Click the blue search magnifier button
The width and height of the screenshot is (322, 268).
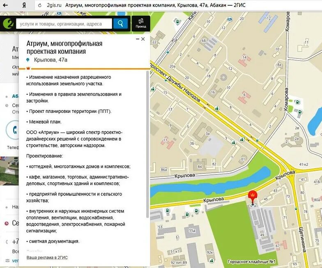click(121, 24)
